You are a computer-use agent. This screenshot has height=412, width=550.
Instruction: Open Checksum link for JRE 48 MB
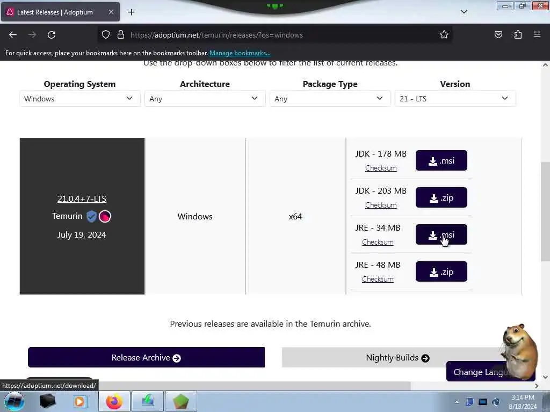(378, 279)
